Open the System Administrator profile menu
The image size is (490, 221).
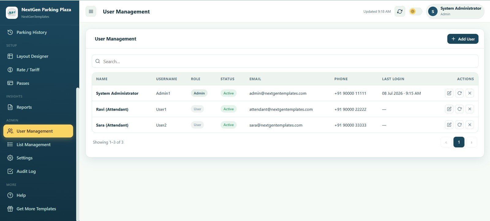pyautogui.click(x=455, y=12)
